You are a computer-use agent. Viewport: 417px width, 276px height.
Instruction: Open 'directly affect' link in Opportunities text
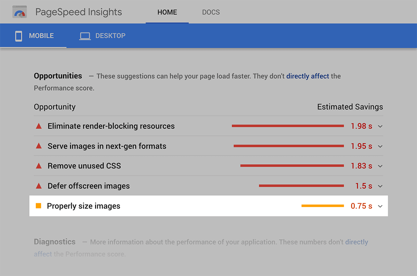(308, 76)
